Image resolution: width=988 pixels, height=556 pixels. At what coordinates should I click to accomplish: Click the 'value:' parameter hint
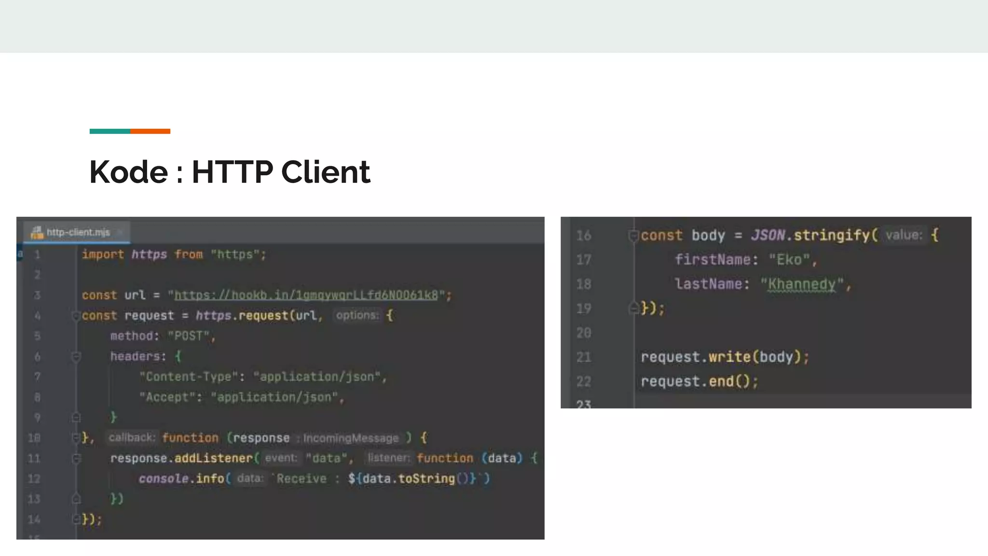tap(904, 236)
